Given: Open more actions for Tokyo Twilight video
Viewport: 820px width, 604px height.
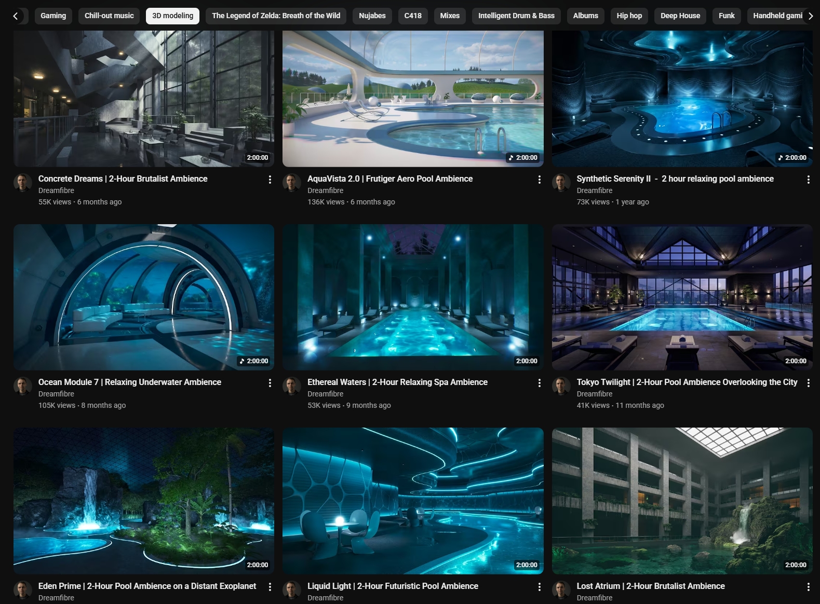Looking at the screenshot, I should coord(808,383).
